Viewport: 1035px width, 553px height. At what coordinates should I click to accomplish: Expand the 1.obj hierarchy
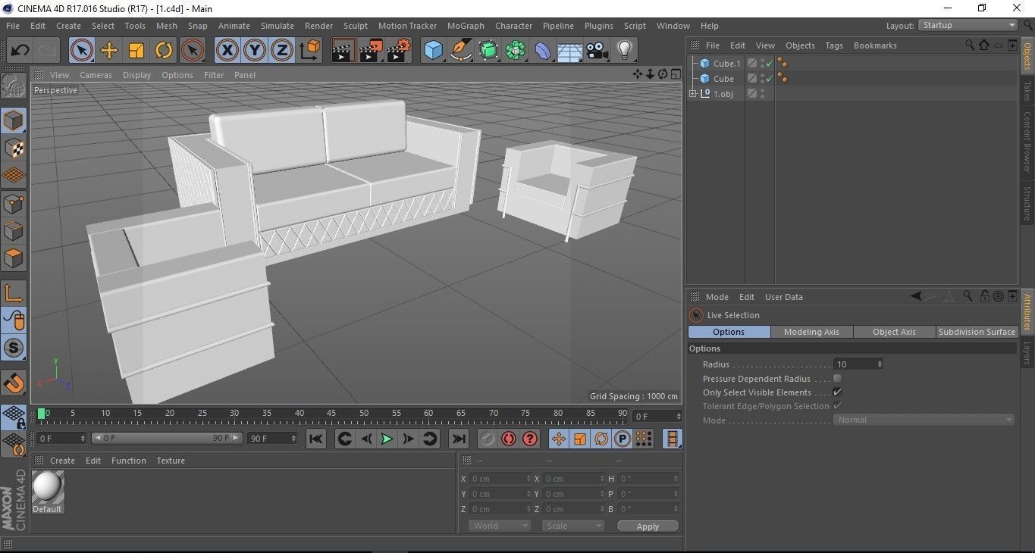click(692, 93)
